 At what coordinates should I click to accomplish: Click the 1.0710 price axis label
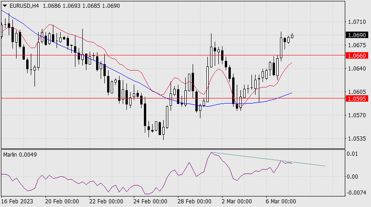click(356, 22)
